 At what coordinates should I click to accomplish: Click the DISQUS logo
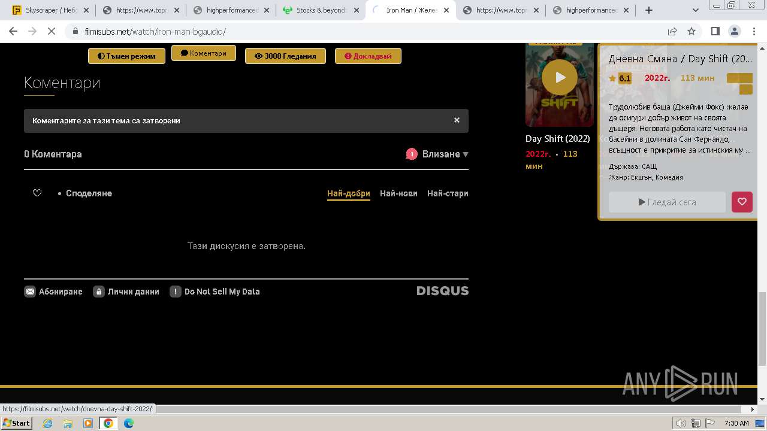point(443,291)
